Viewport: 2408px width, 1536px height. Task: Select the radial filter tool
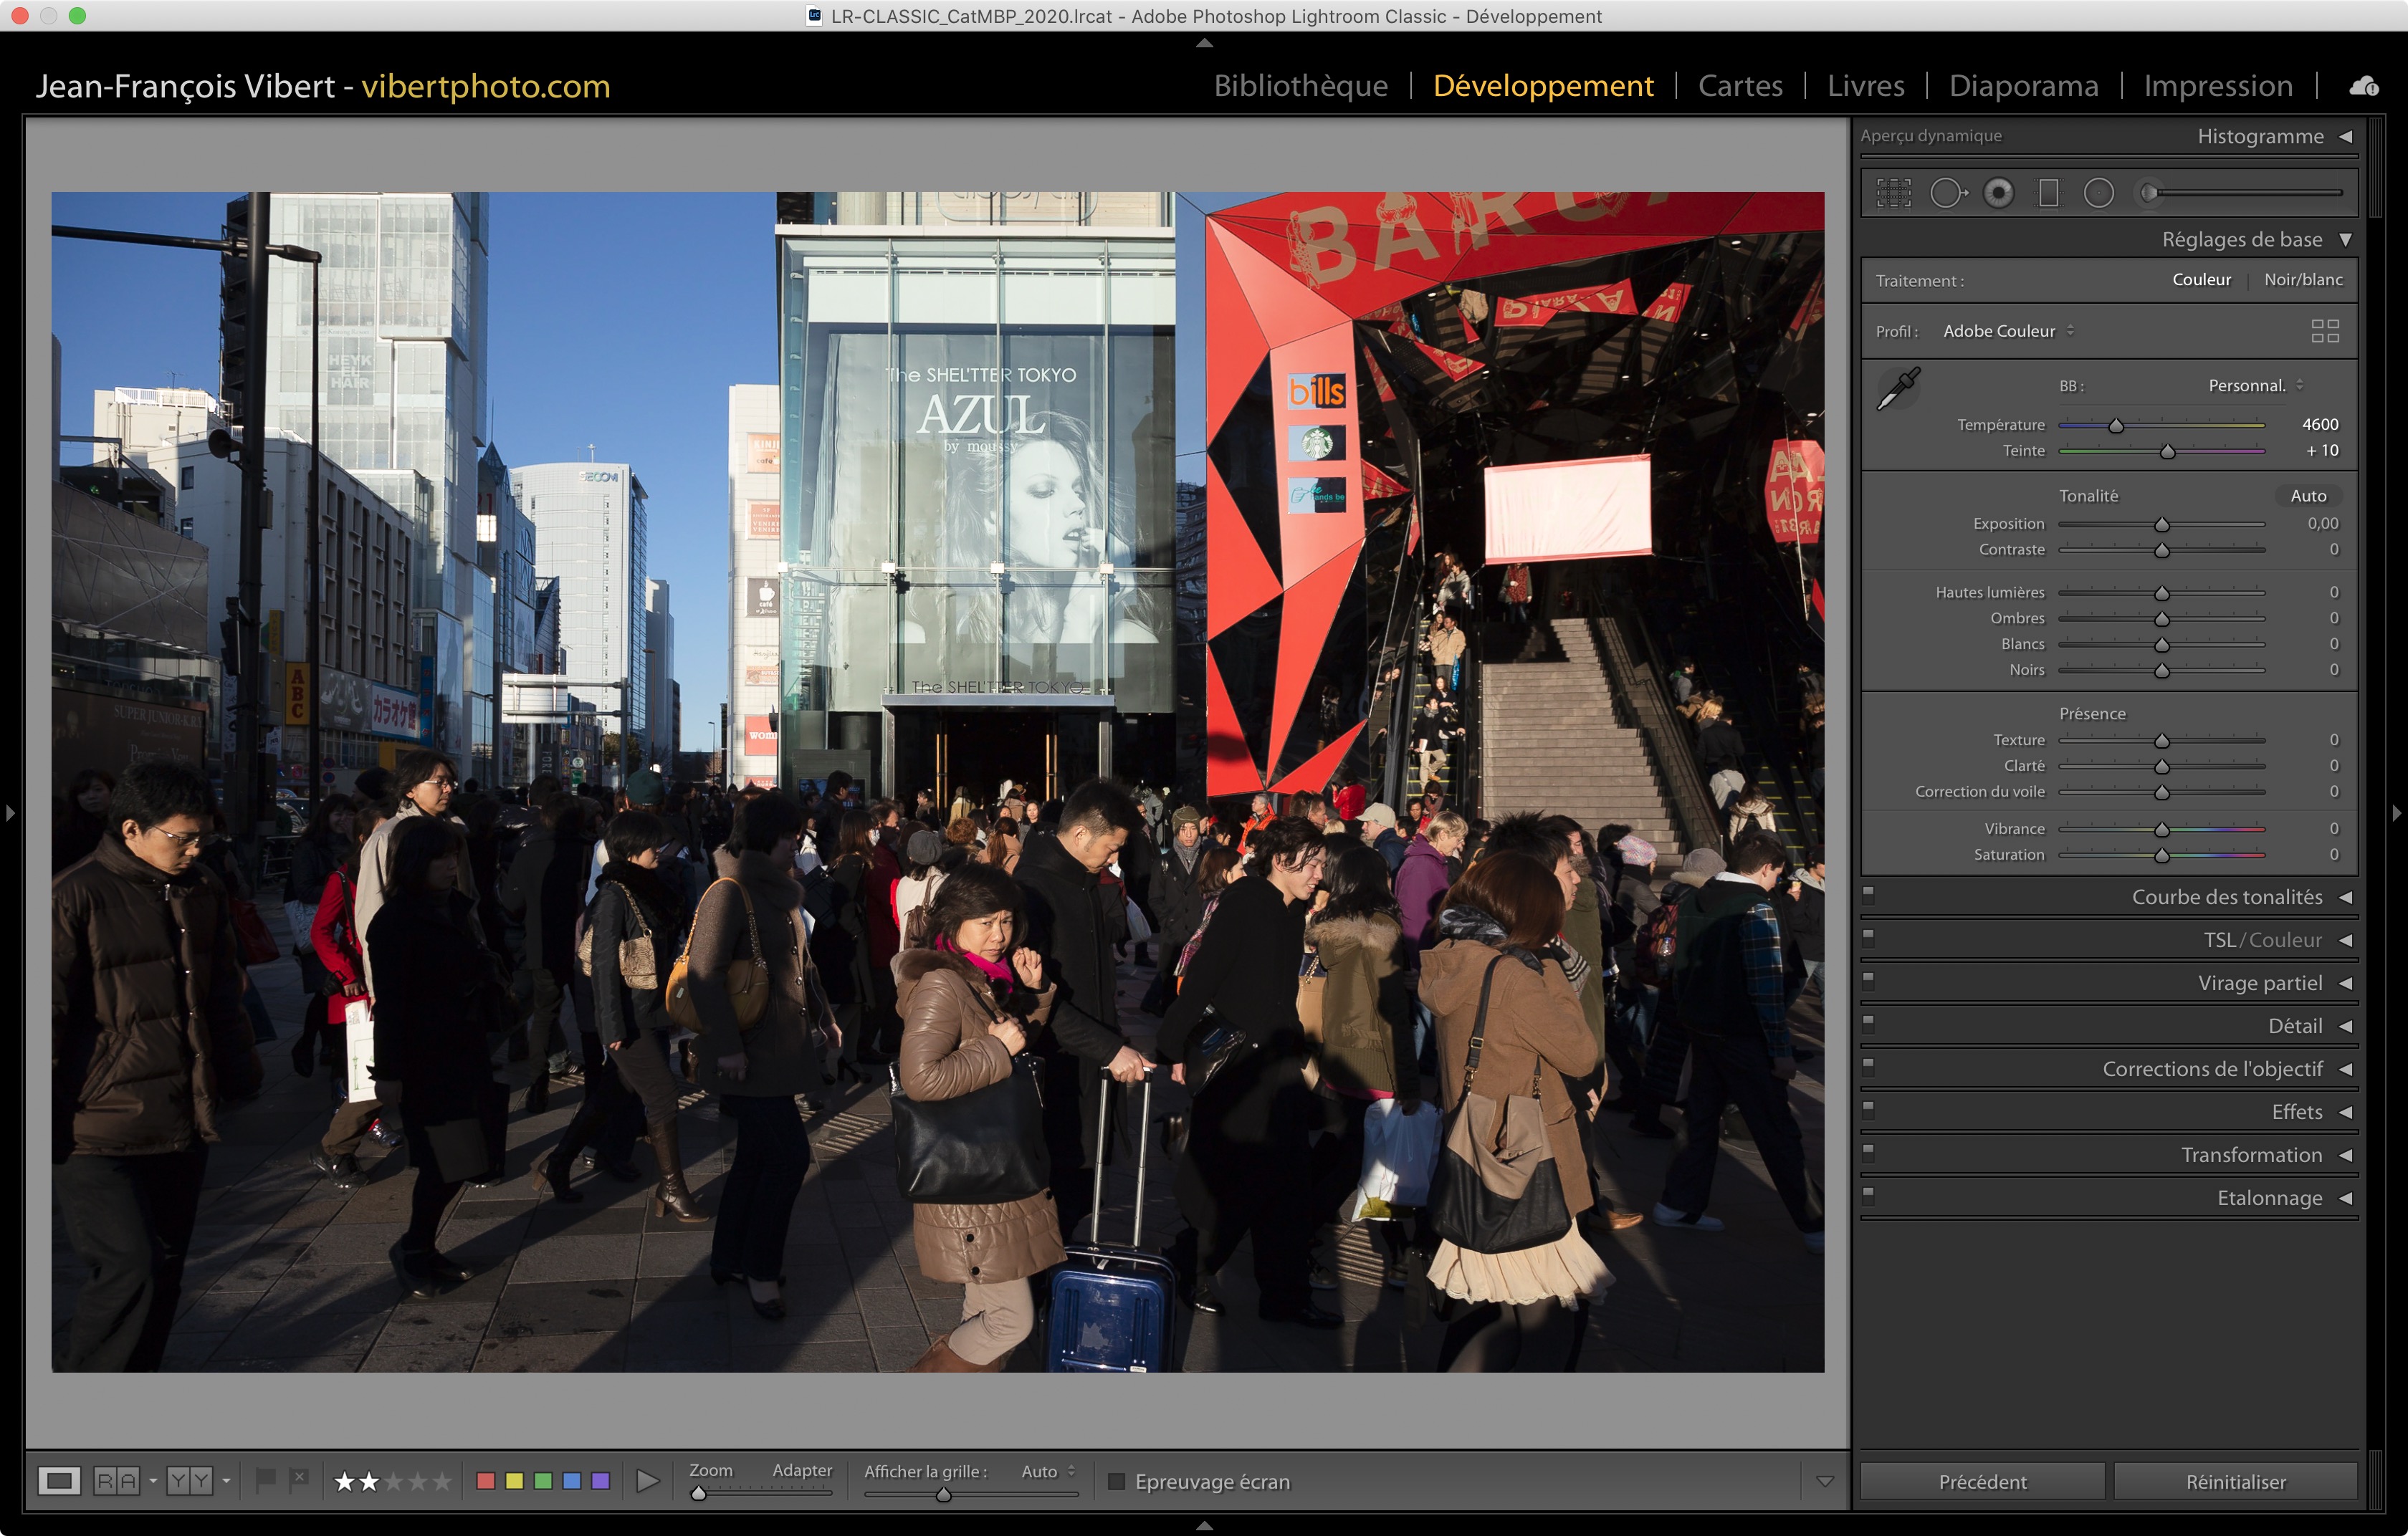pyautogui.click(x=2098, y=193)
